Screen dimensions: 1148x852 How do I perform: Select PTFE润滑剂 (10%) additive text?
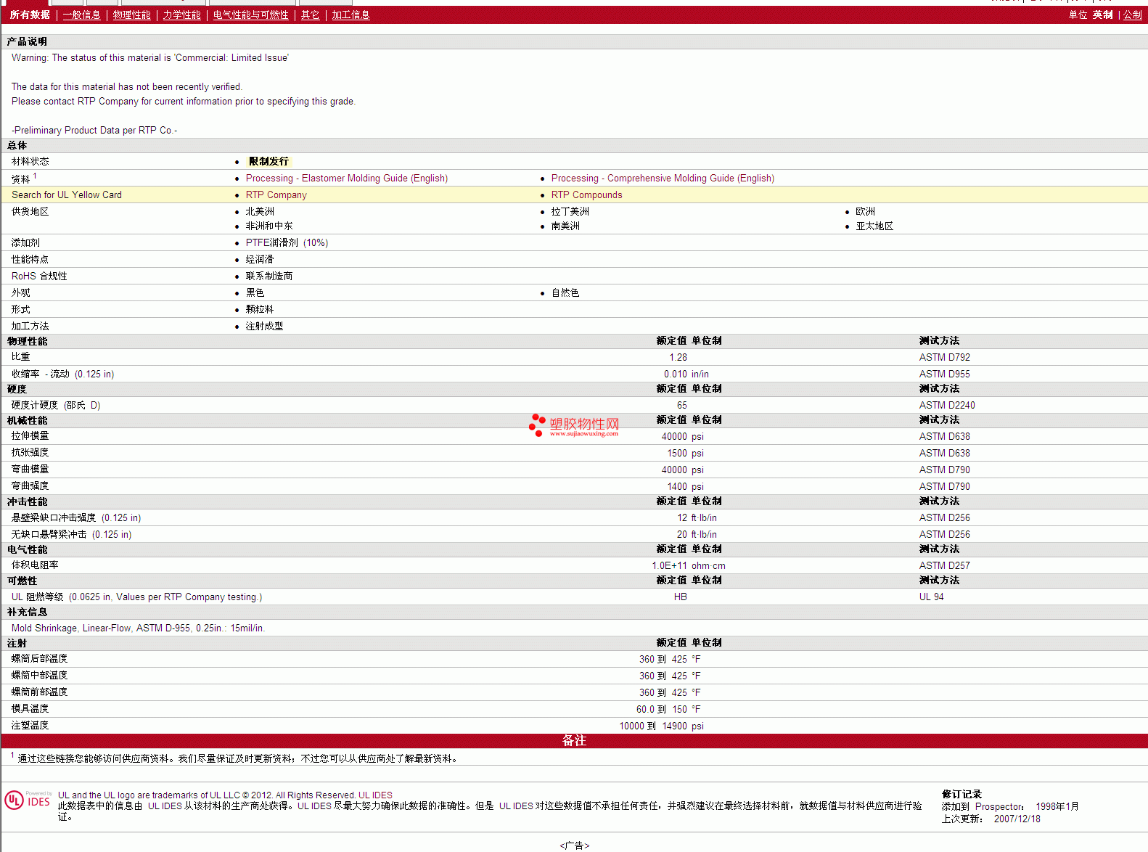coord(287,242)
